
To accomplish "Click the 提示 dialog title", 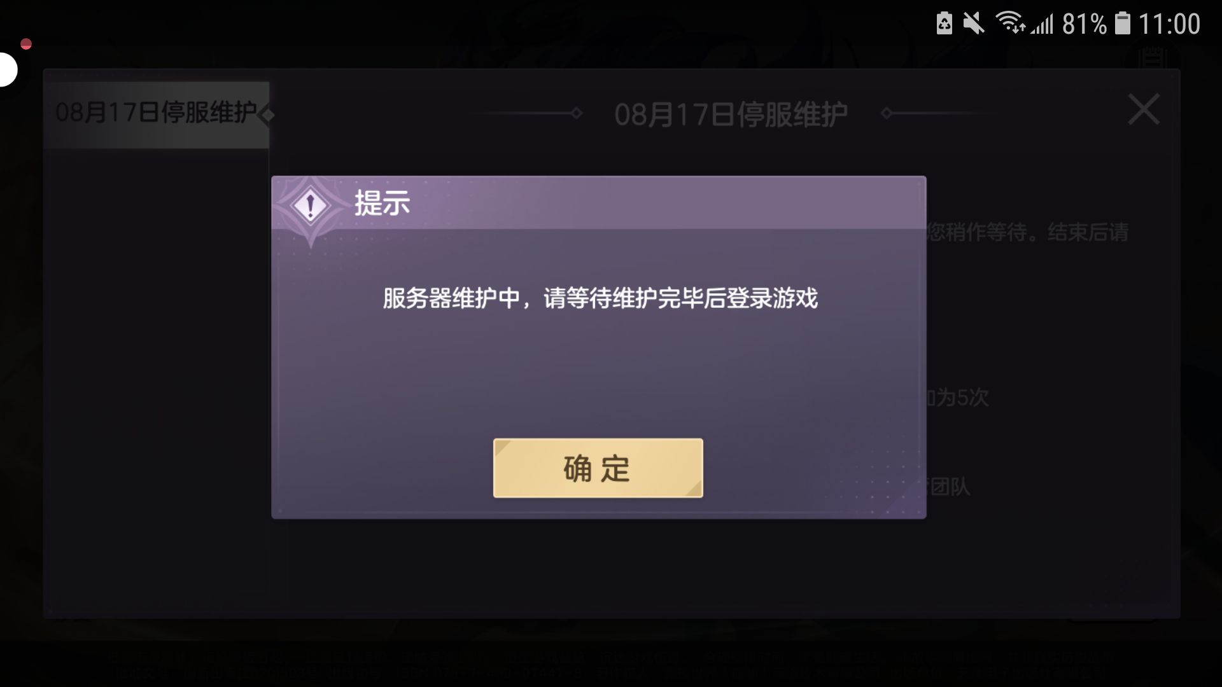I will click(382, 204).
